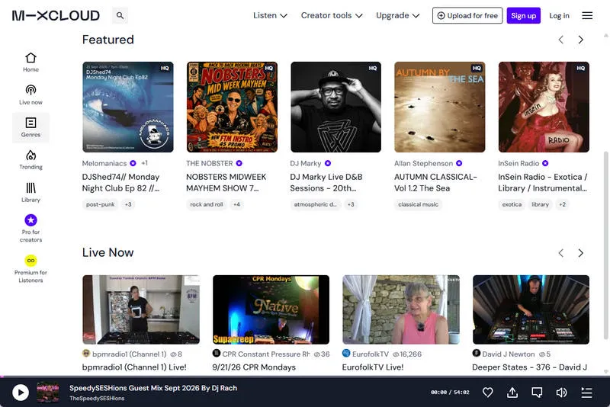Open the play queue list icon
This screenshot has height=407, width=610.
click(x=586, y=393)
